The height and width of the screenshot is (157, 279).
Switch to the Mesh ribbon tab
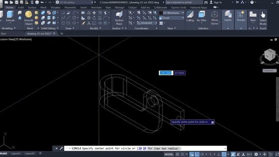pos(44,7)
